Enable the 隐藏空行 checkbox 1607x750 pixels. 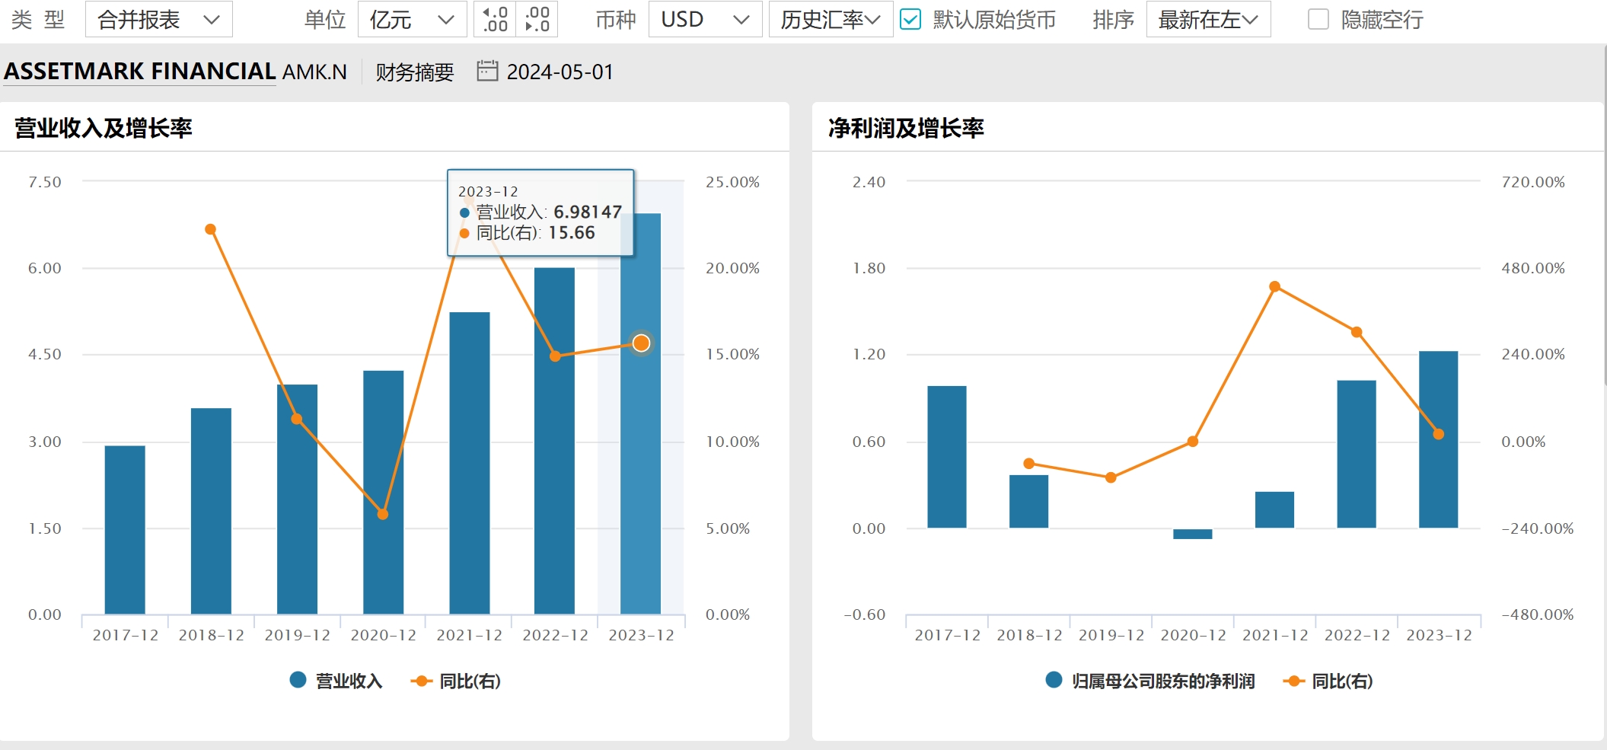pos(1318,19)
